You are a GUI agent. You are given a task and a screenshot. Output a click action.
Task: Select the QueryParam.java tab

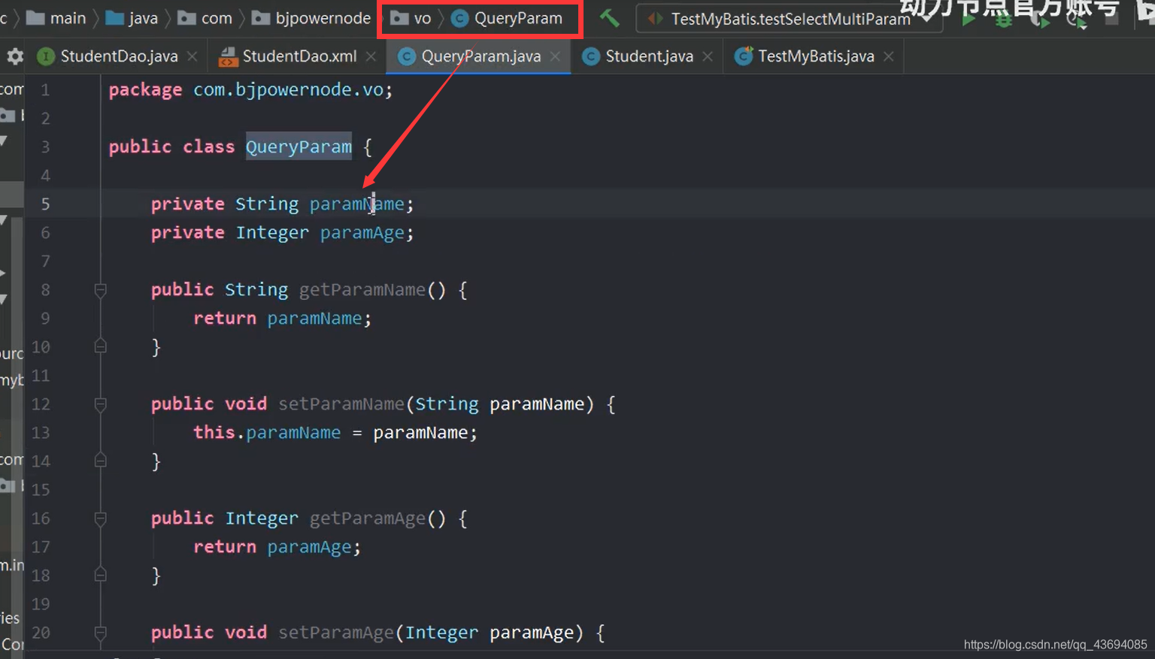tap(479, 56)
